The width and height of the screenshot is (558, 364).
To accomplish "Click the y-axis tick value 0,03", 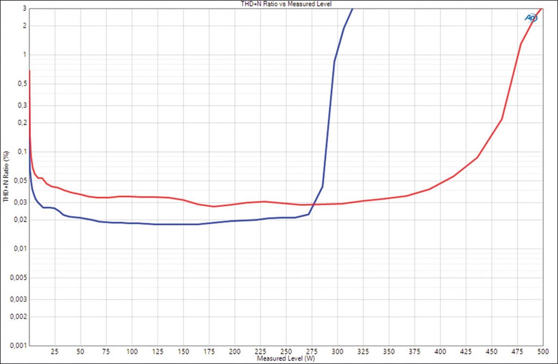I will (20, 202).
